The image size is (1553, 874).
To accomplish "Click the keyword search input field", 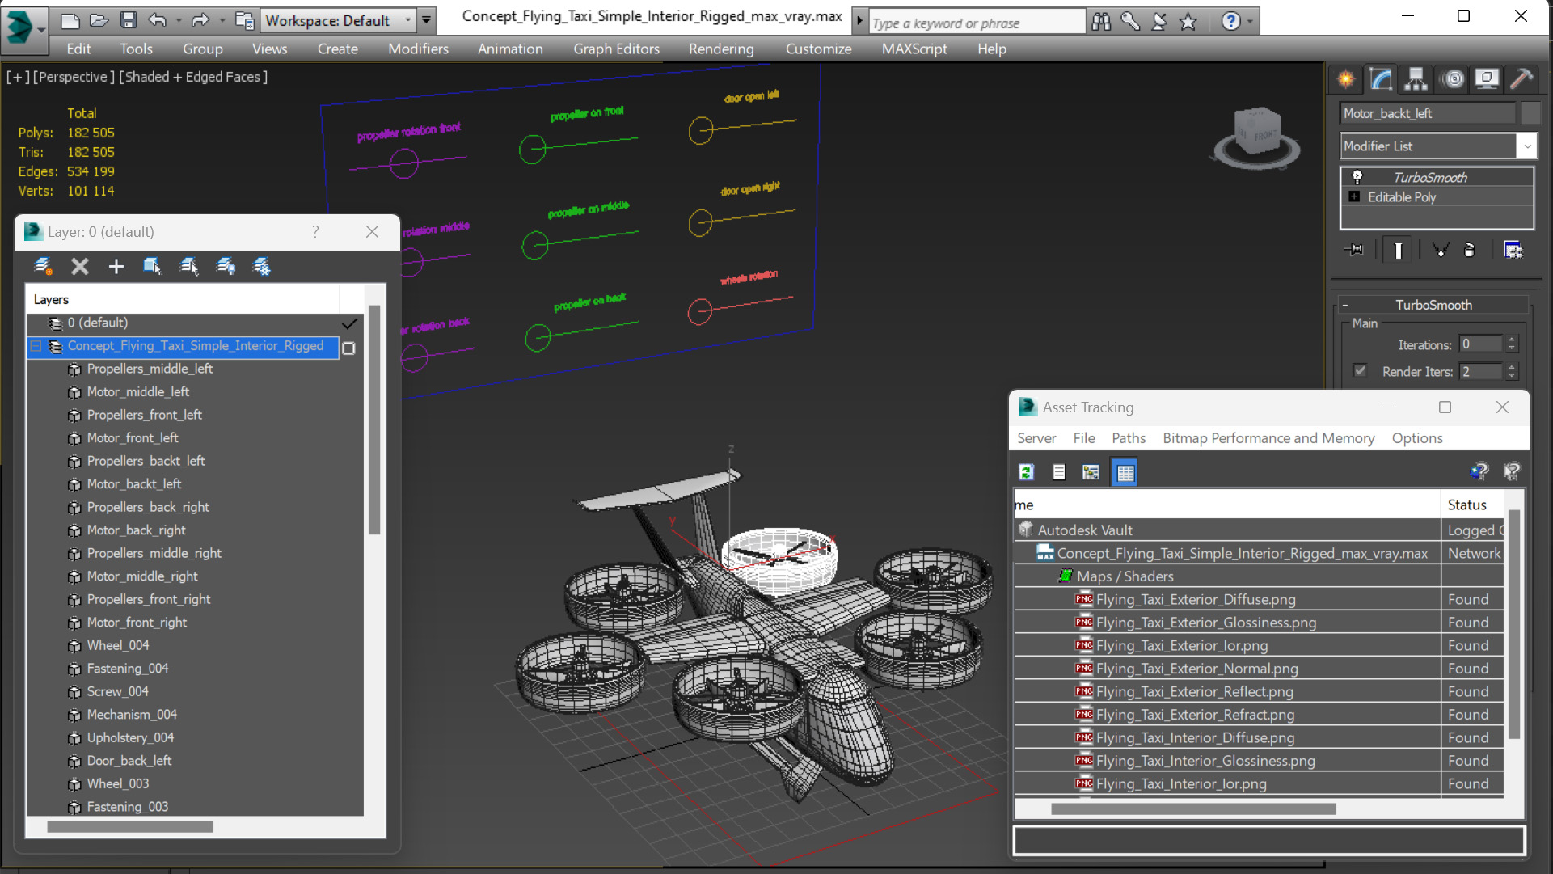I will tap(977, 23).
